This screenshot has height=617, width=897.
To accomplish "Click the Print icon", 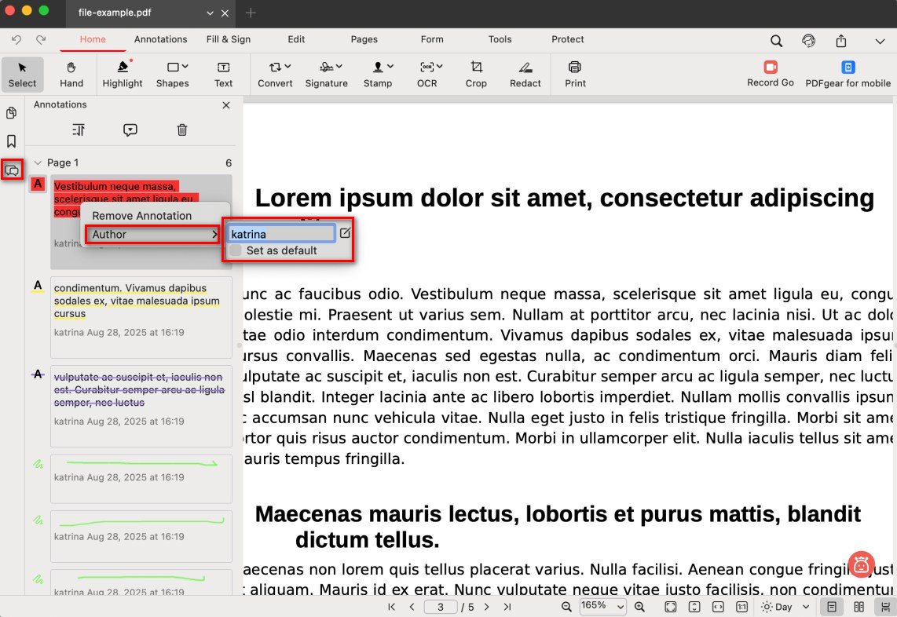I will click(575, 74).
